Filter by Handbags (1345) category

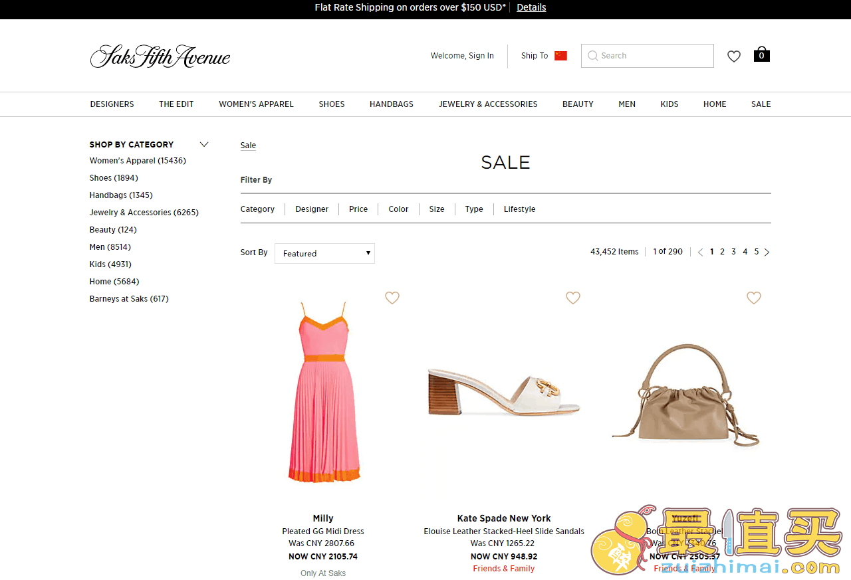coord(121,195)
